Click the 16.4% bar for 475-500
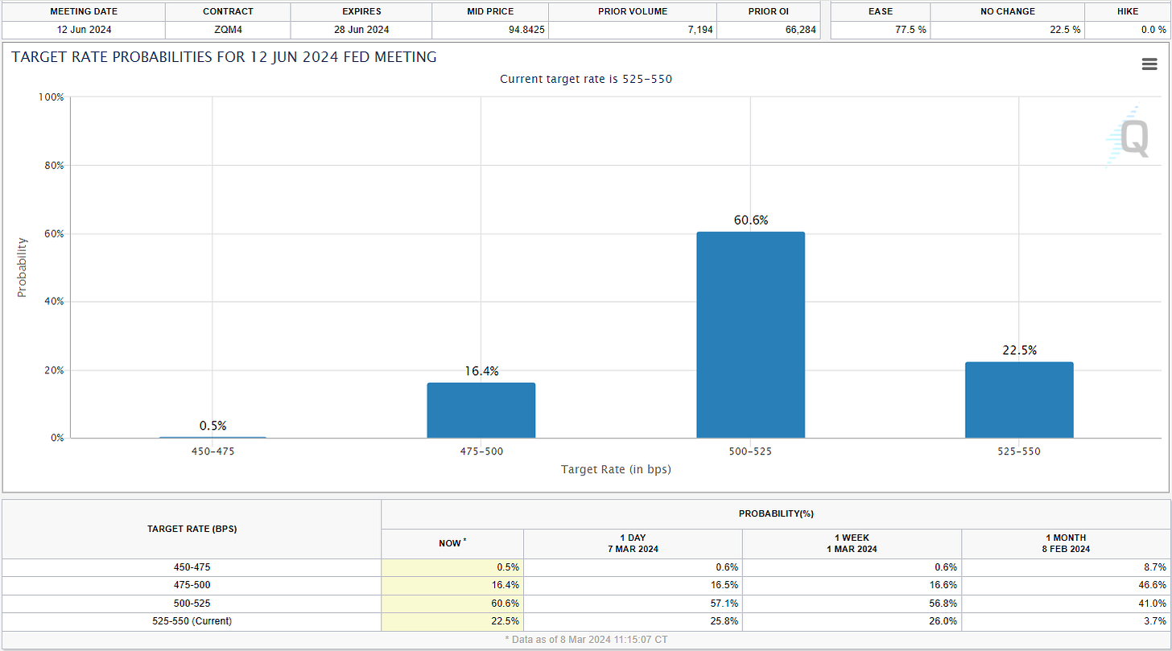The width and height of the screenshot is (1172, 651). [x=481, y=410]
